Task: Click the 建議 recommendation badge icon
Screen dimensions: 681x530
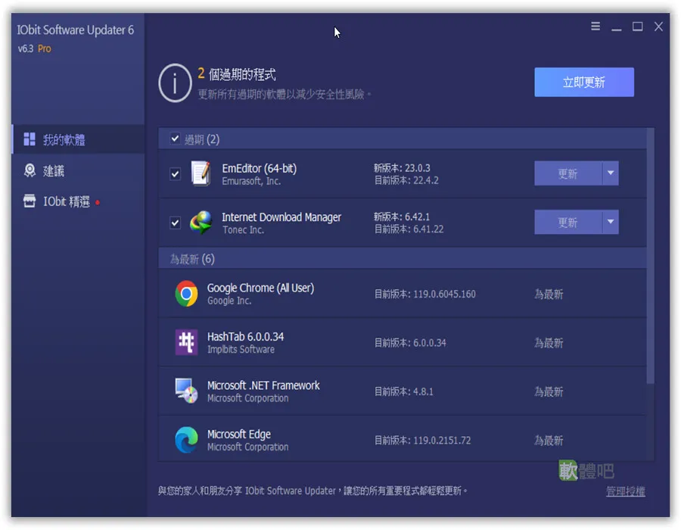Action: pos(30,170)
